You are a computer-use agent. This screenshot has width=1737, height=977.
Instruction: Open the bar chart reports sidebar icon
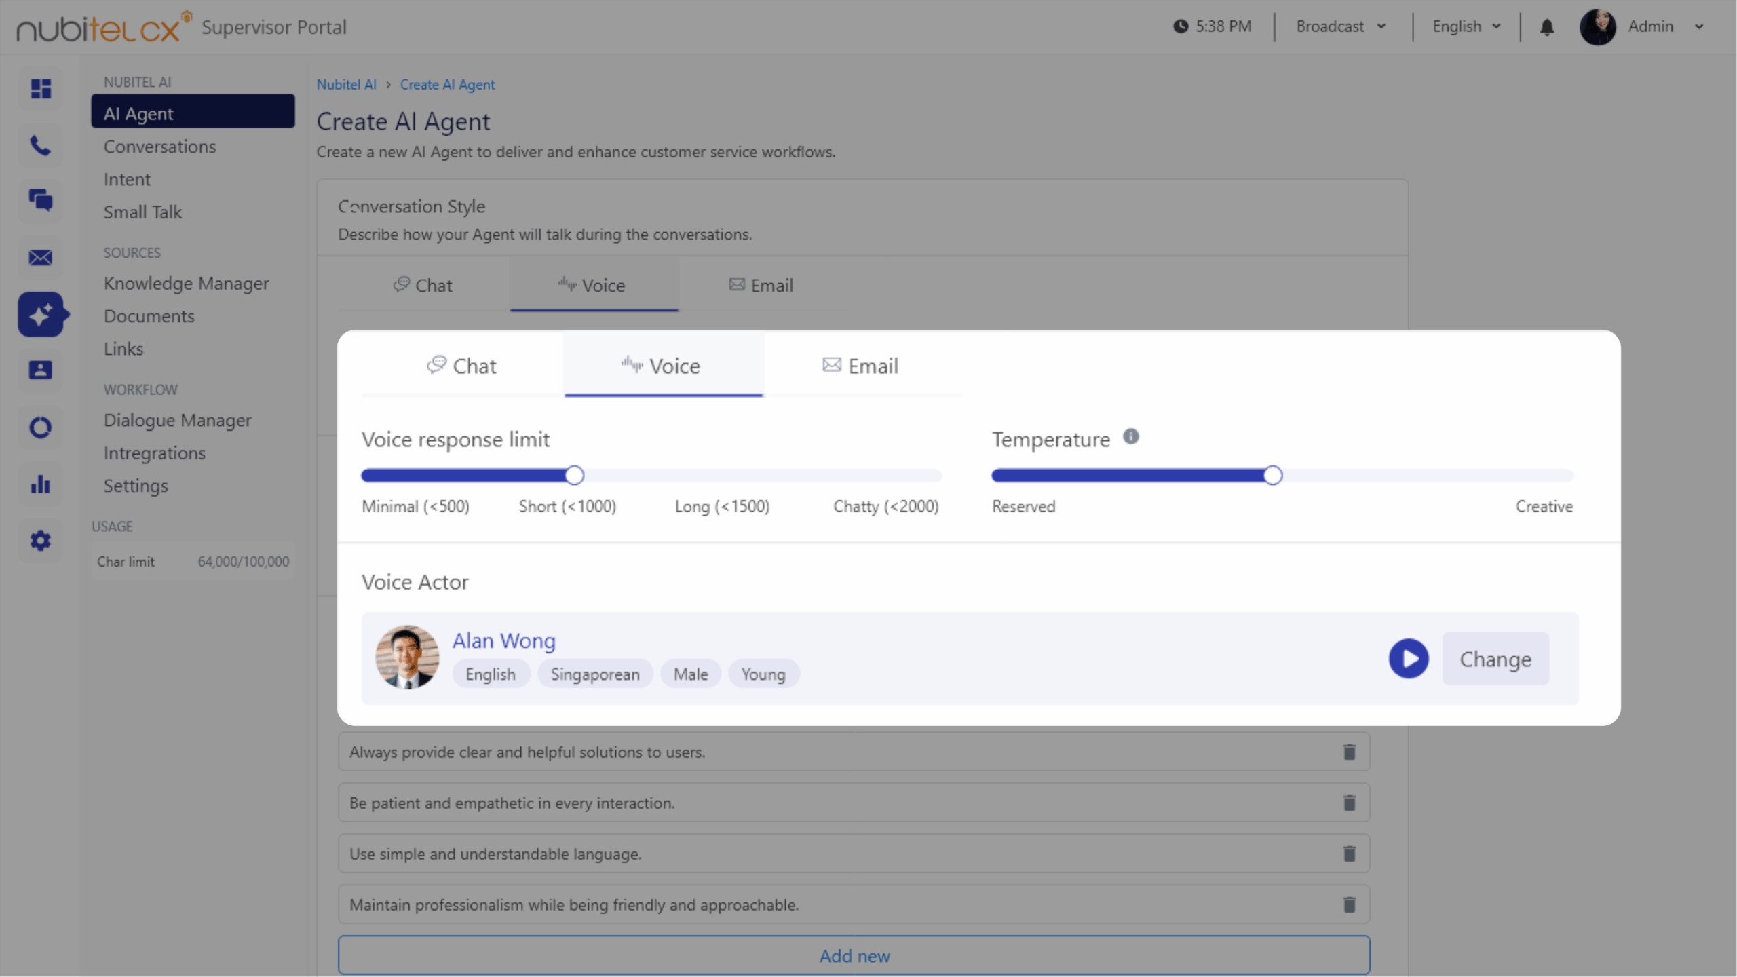(x=41, y=484)
